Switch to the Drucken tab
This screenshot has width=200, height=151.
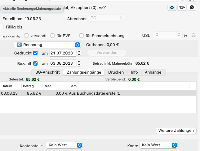tap(116, 72)
